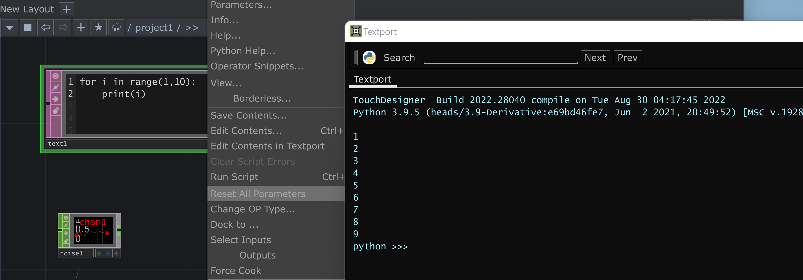Click the Prev search button

627,58
